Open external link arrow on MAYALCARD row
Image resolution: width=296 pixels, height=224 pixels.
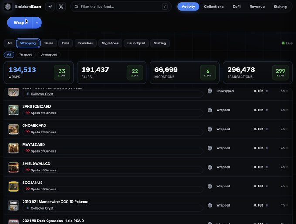[287, 148]
